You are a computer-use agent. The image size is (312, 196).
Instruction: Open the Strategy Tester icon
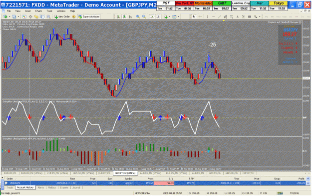click(48, 16)
